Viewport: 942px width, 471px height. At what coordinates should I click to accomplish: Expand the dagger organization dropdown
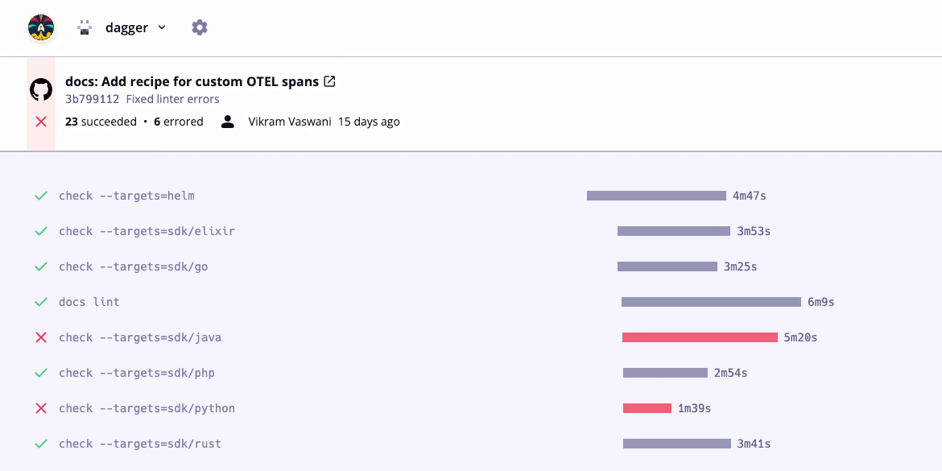coord(162,27)
